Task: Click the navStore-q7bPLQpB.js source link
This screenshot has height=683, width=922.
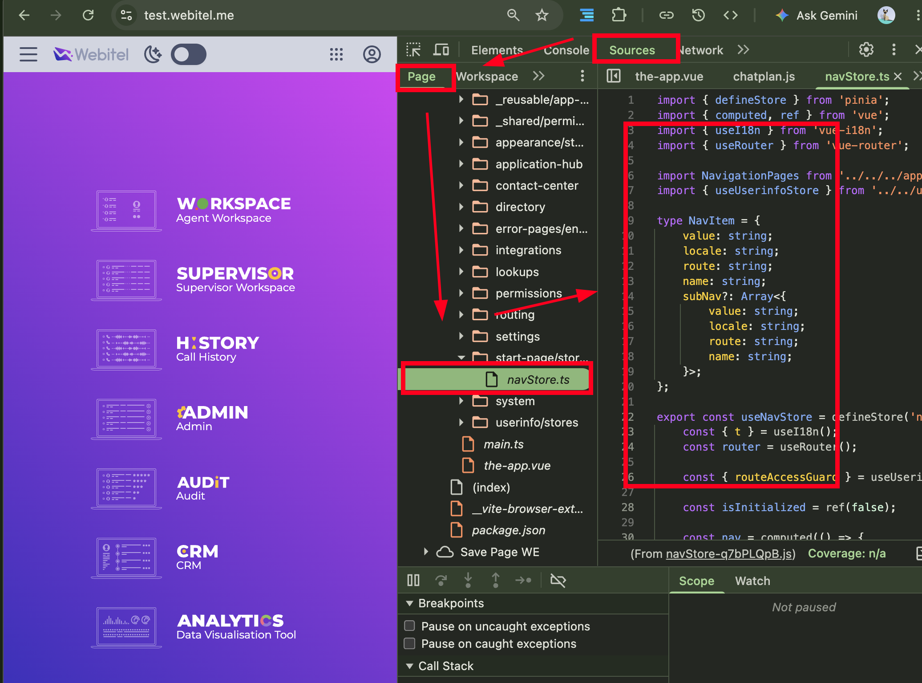Action: [729, 553]
